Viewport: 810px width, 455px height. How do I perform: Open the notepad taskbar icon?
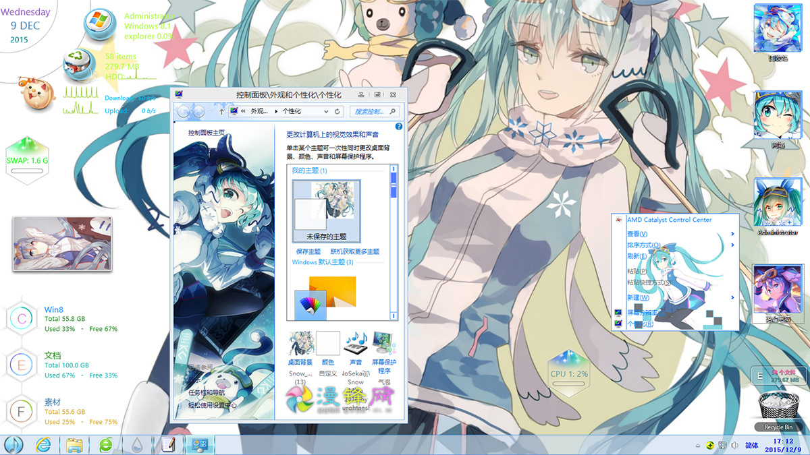click(167, 444)
